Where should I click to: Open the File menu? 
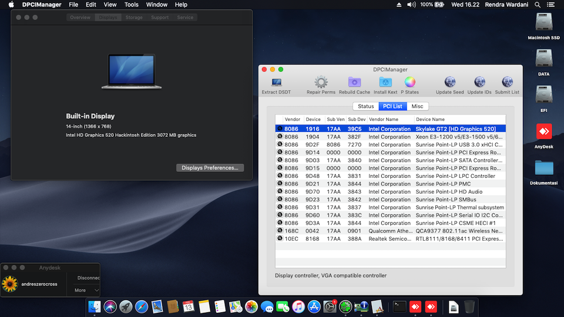point(73,5)
